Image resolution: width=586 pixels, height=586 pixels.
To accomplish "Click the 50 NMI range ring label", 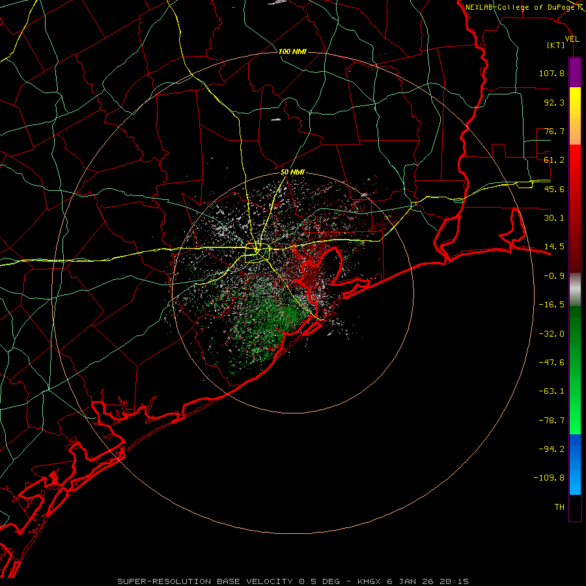I will 292,173.
